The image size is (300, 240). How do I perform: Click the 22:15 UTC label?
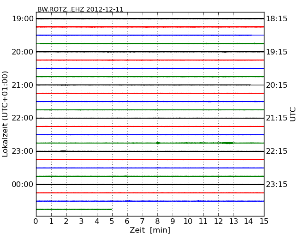coord(276,151)
